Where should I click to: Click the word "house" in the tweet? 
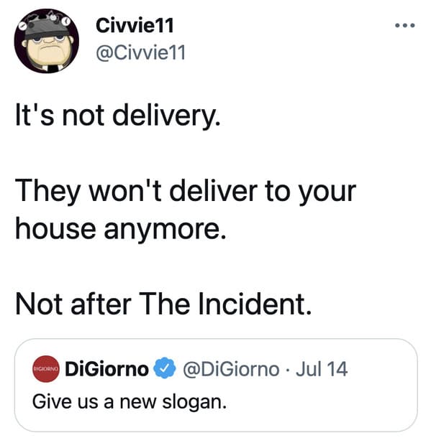tap(55, 228)
